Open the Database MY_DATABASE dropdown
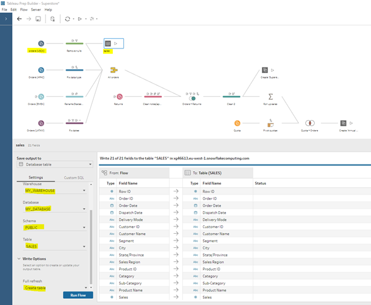Screen dimensions: 371x305 [55, 209]
